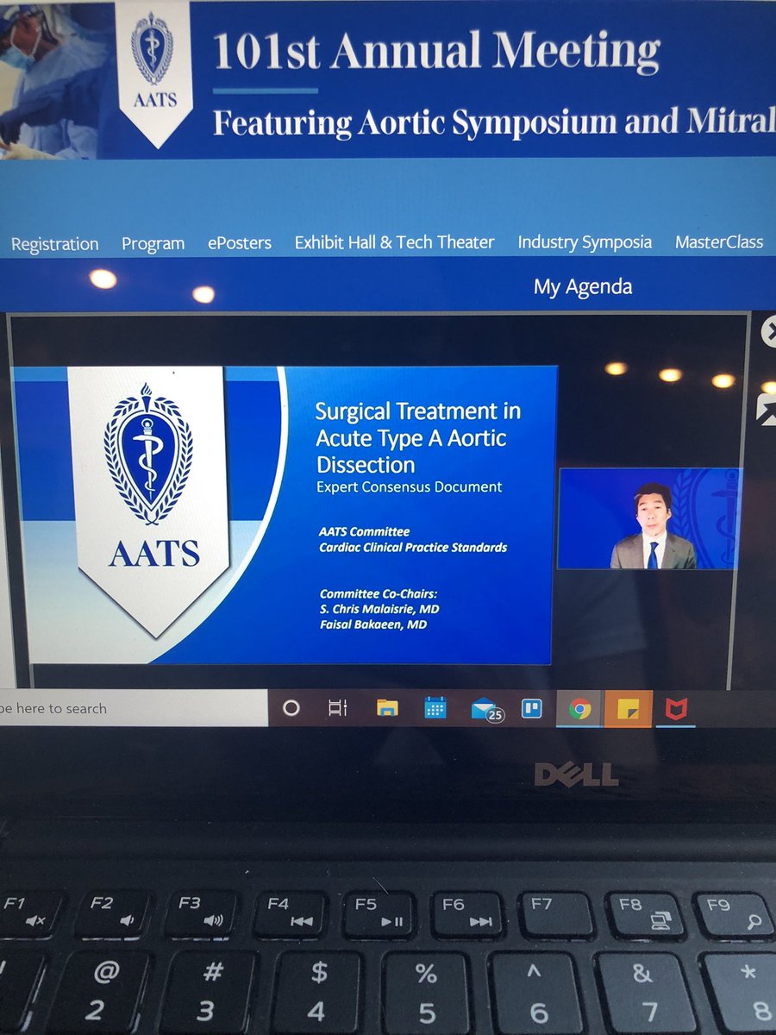Open the McAfee icon on taskbar
The image size is (776, 1035).
pos(674,709)
